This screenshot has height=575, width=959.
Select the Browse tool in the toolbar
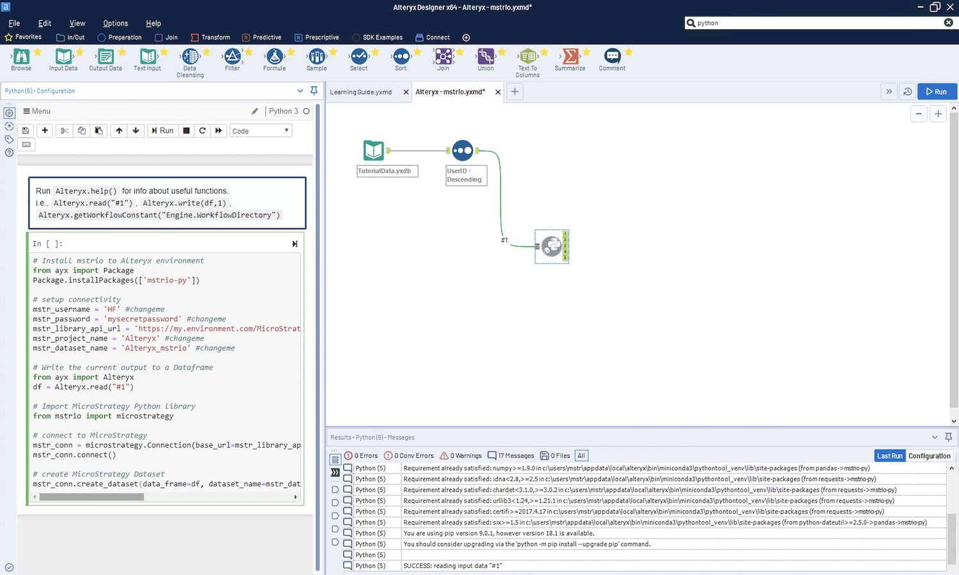pos(21,58)
